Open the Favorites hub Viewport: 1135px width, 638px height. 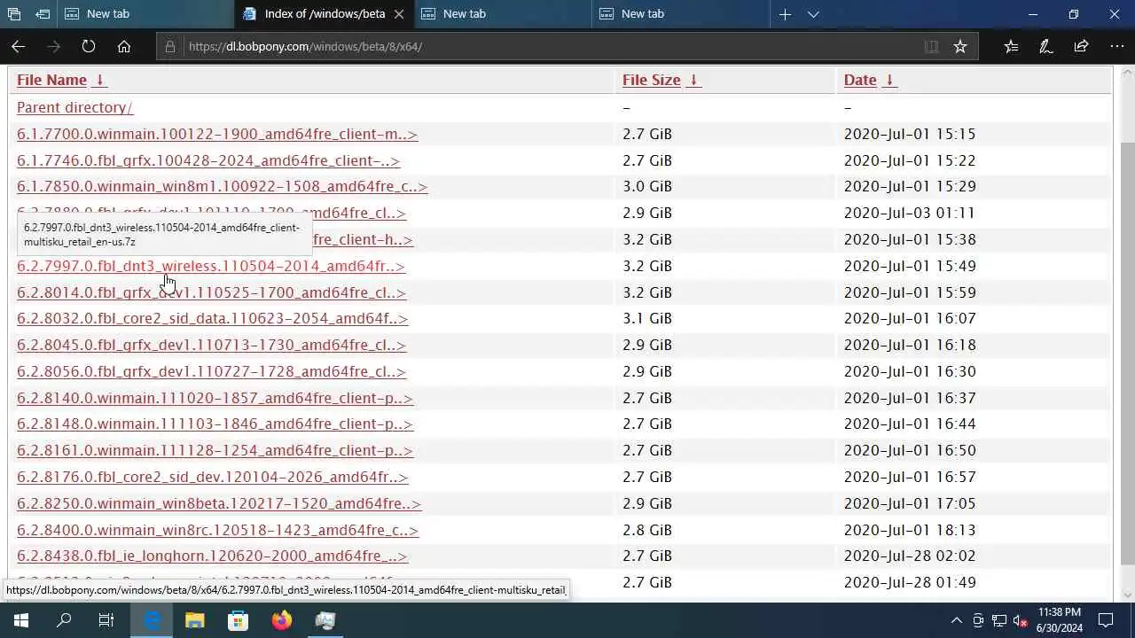(x=1011, y=46)
